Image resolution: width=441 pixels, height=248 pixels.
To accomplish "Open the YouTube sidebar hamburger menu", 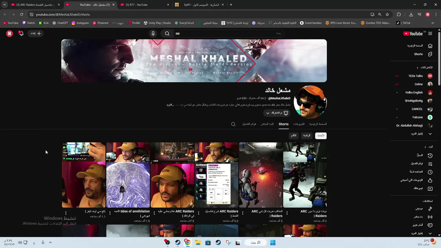I will click(x=430, y=33).
